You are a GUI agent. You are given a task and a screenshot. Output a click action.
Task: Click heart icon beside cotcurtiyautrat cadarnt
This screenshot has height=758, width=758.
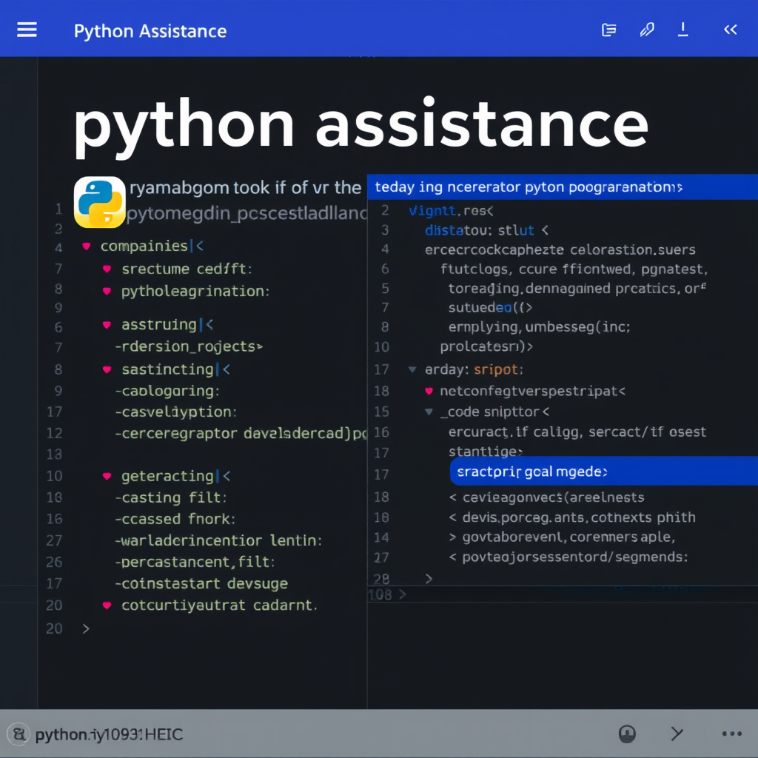pos(107,606)
